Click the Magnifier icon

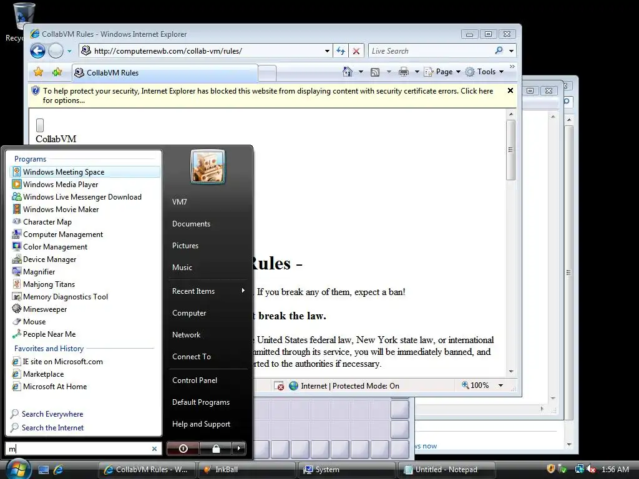(17, 271)
